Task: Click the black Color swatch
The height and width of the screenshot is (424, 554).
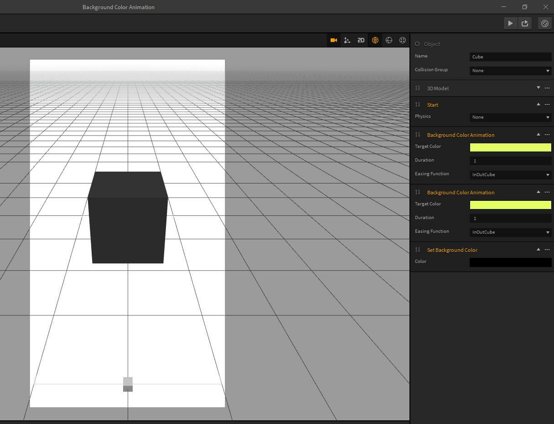Action: point(510,262)
